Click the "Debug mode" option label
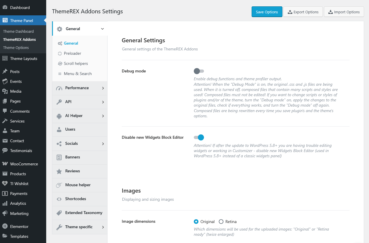Screen dimensions: 369x243 134,71
